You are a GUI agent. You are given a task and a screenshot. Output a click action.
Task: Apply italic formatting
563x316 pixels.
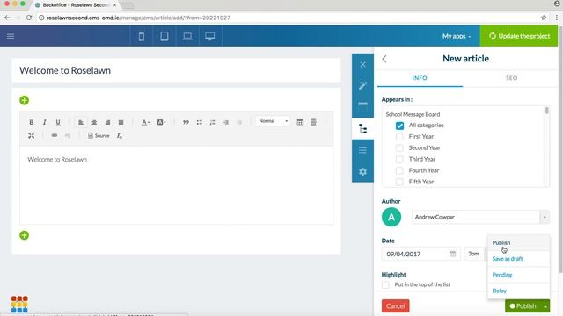coord(45,122)
